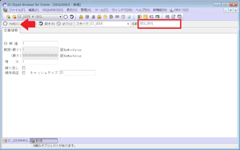Open the SQL execution icon

point(167,17)
